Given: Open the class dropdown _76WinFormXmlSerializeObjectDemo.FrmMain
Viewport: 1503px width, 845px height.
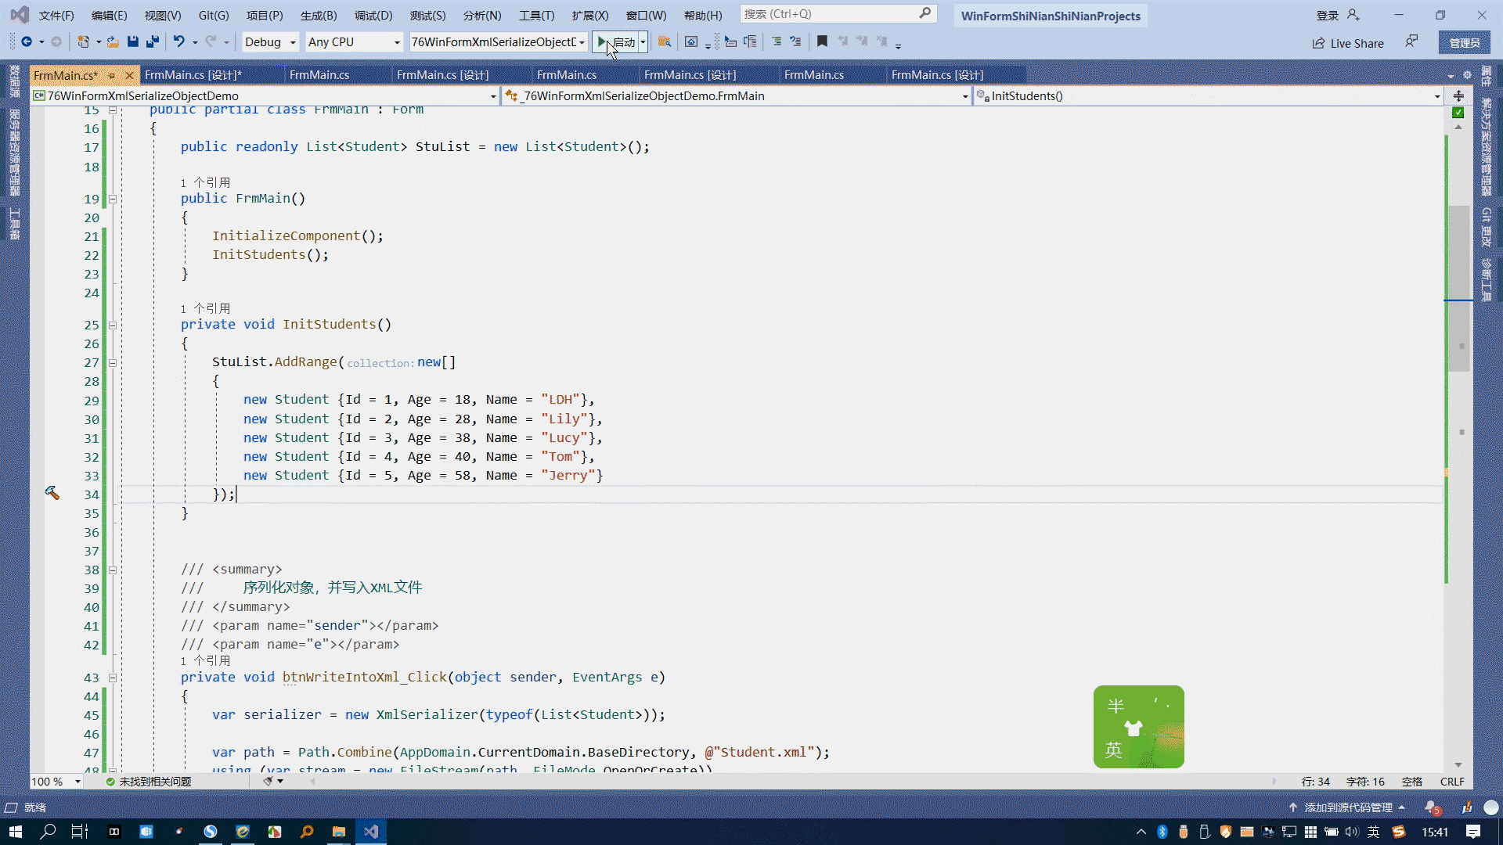Looking at the screenshot, I should tap(737, 95).
